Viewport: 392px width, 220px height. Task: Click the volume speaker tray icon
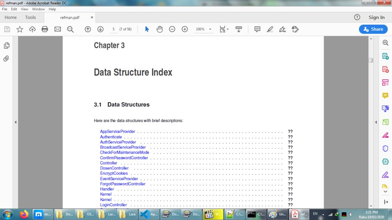pos(351,214)
